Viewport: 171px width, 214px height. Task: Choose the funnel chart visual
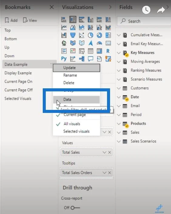(x=73, y=35)
